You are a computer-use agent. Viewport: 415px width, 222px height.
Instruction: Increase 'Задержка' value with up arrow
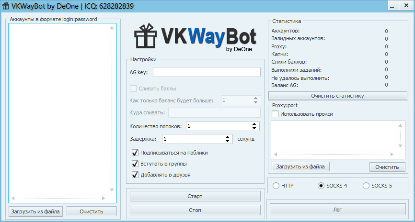(227, 137)
